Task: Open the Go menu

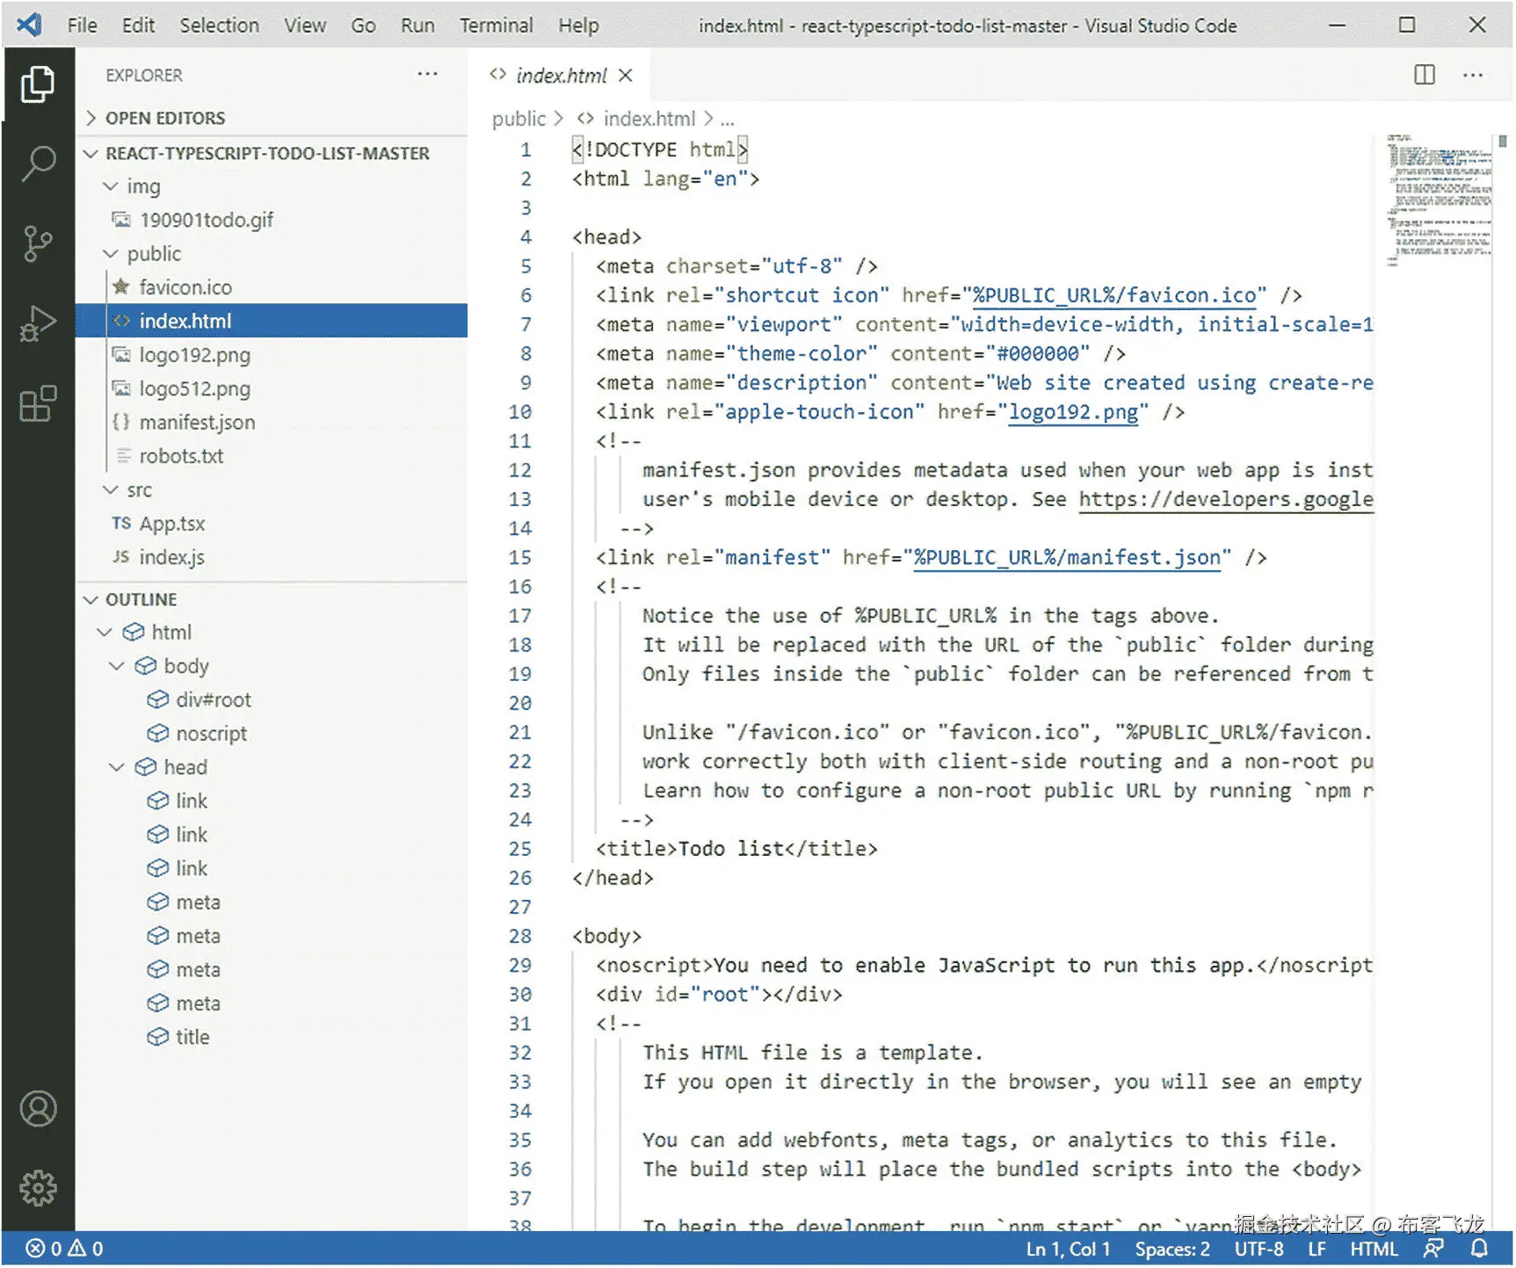Action: [363, 25]
